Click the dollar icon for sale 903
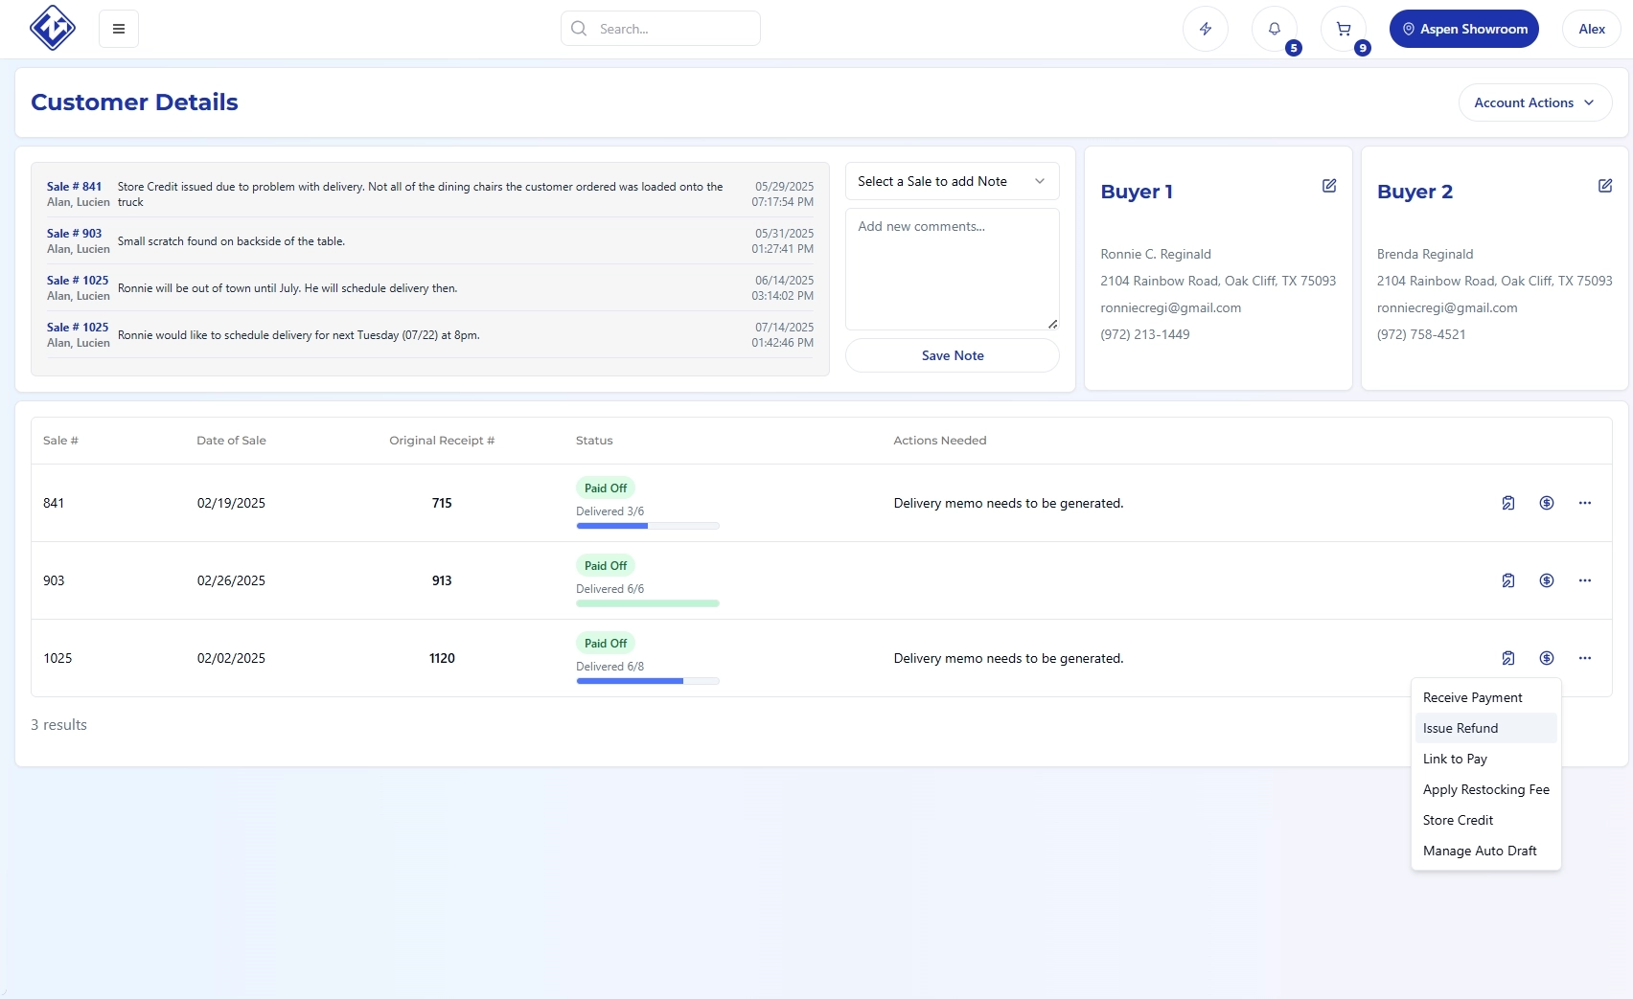This screenshot has width=1633, height=999. pyautogui.click(x=1546, y=580)
